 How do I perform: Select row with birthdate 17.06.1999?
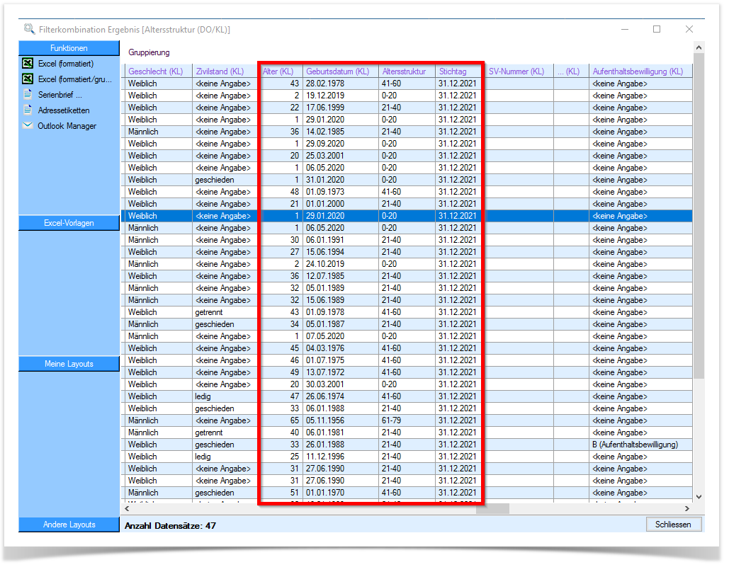click(407, 108)
